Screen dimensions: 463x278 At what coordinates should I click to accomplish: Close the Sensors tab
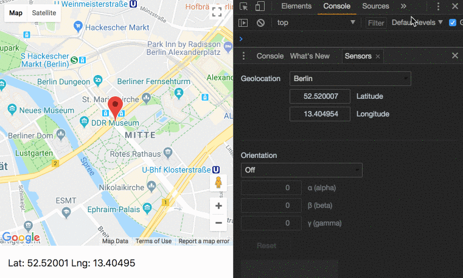(378, 57)
